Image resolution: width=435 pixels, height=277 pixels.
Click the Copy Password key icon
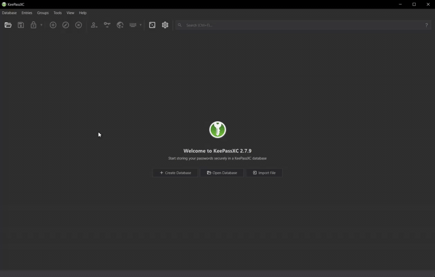pos(107,25)
